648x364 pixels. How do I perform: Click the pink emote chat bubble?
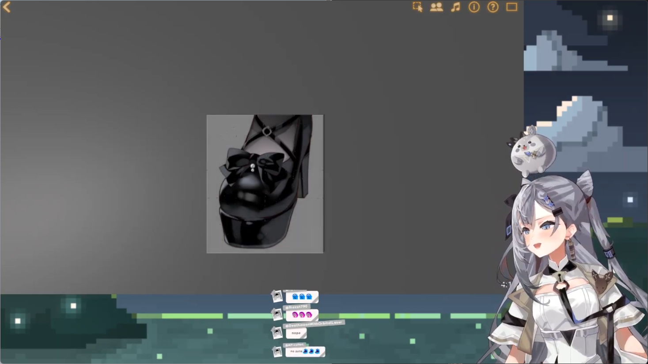point(302,315)
